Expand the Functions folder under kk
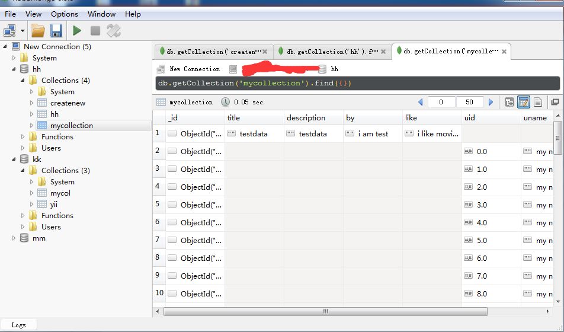 23,215
